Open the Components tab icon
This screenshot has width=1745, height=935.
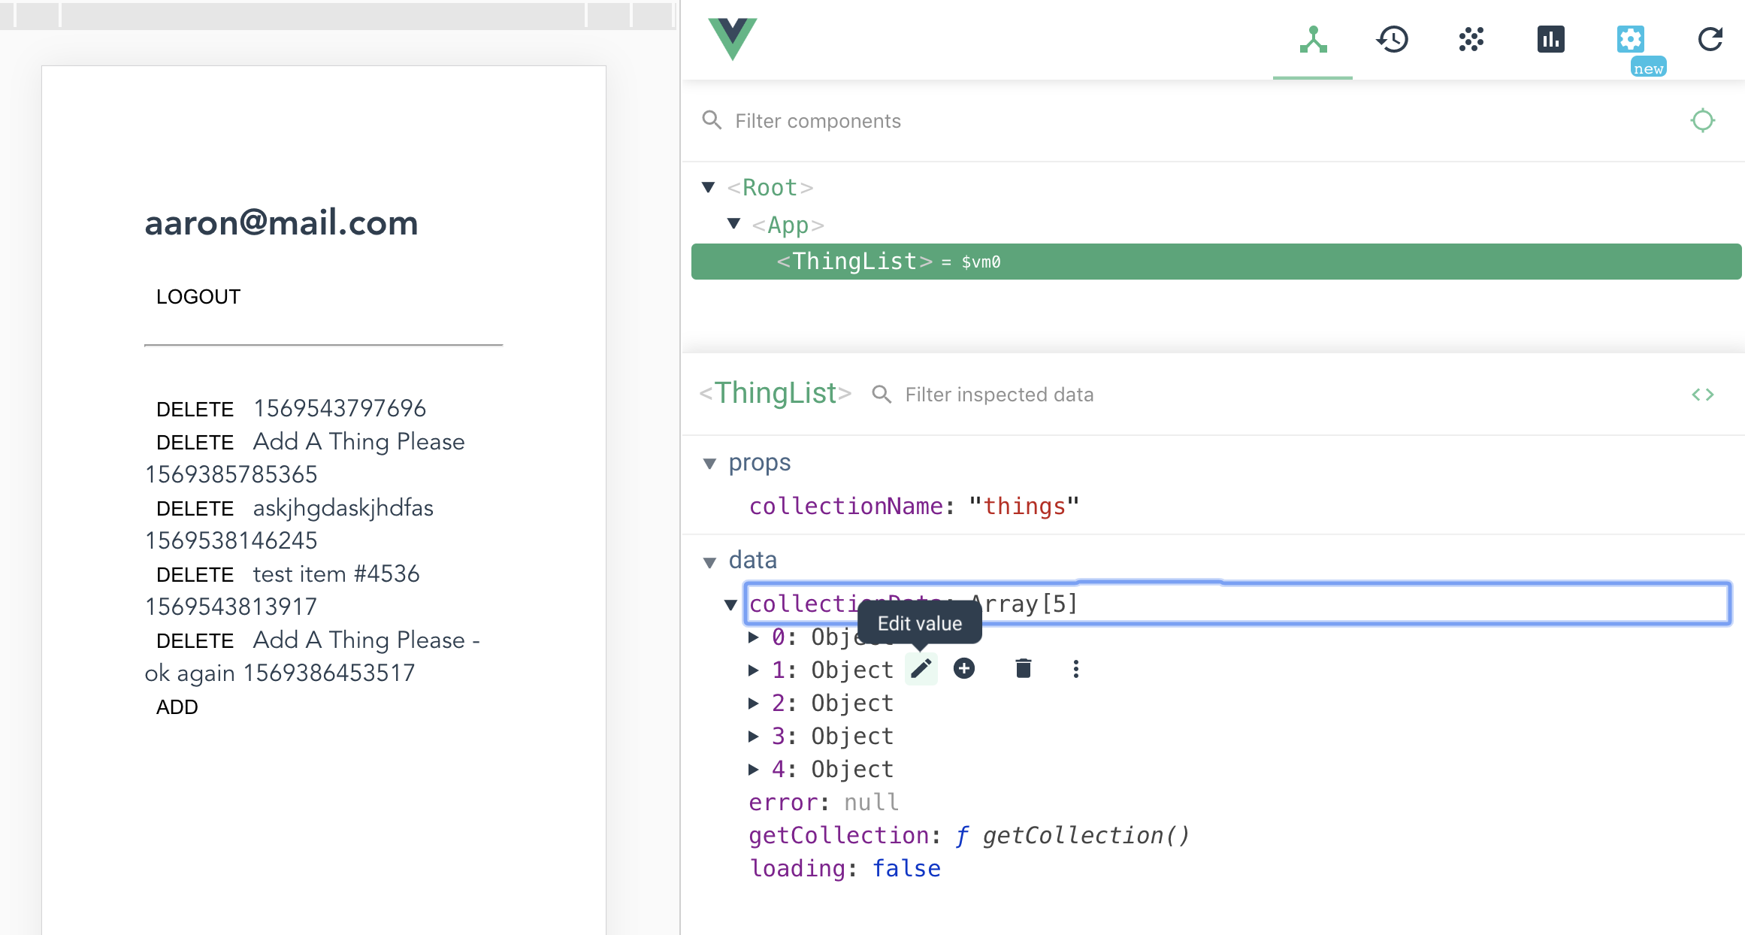pyautogui.click(x=1313, y=39)
